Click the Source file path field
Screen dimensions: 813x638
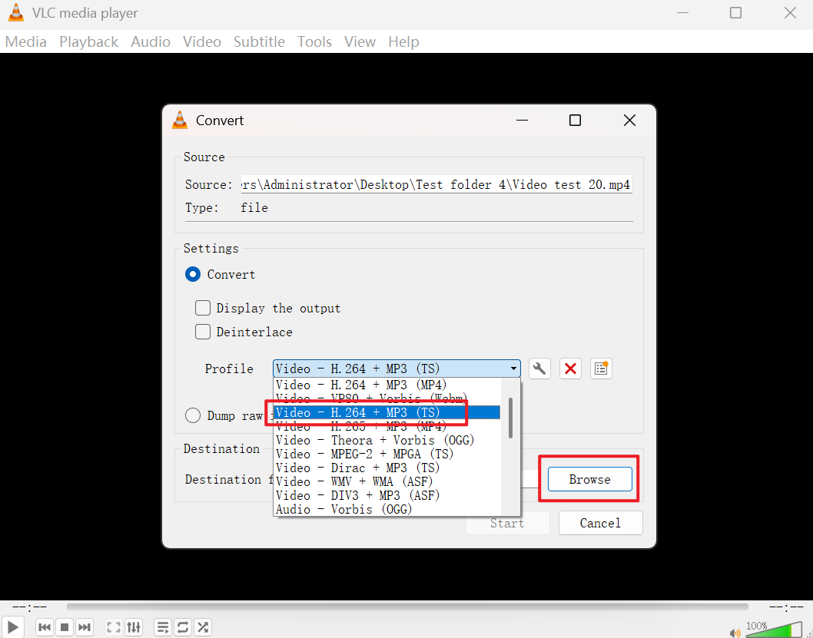coord(436,184)
